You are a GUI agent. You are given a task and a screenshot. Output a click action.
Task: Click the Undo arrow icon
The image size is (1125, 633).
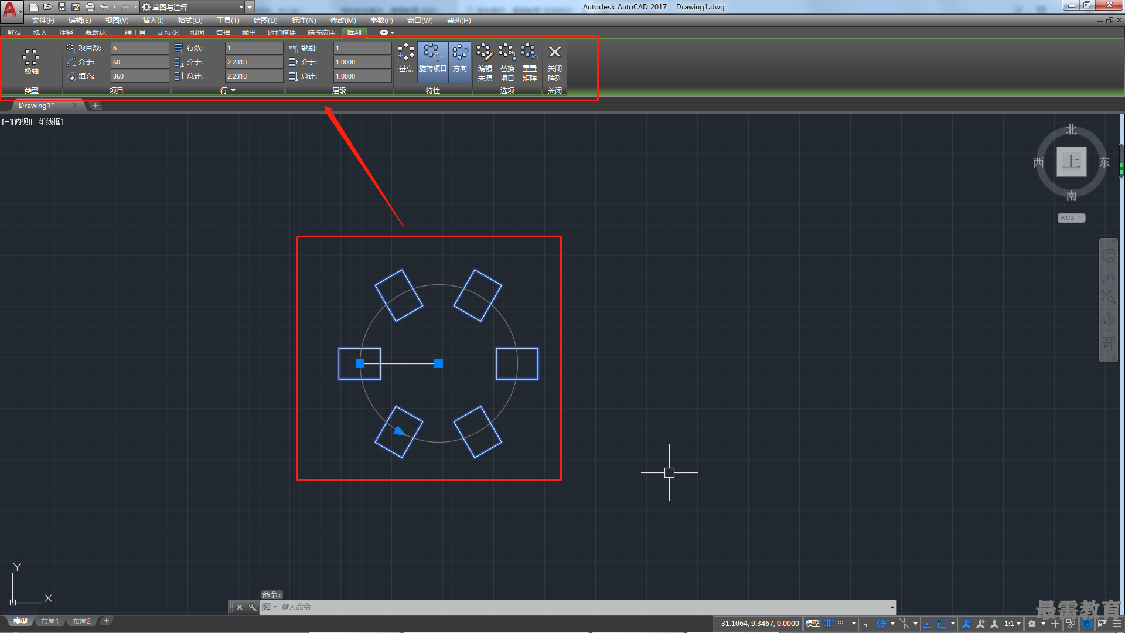(x=104, y=7)
